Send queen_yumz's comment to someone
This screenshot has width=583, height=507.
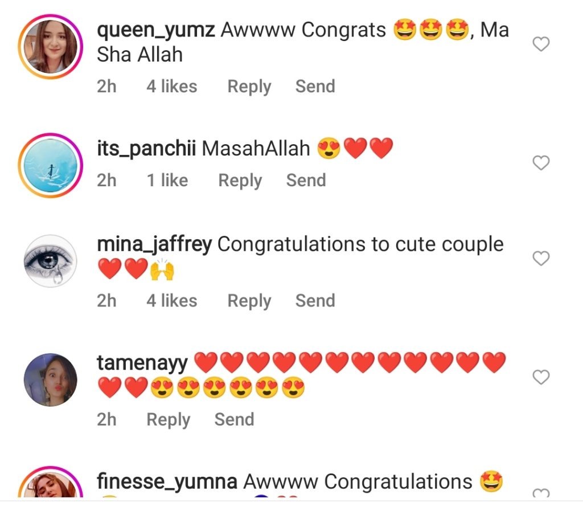[x=315, y=86]
